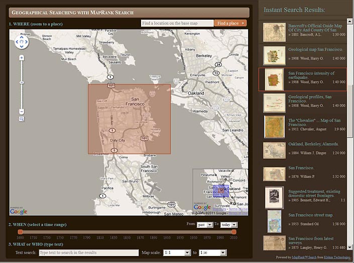Viewport: 354px width, 263px height.
Task: Click the Sausalito label on the map
Action: click(115, 62)
